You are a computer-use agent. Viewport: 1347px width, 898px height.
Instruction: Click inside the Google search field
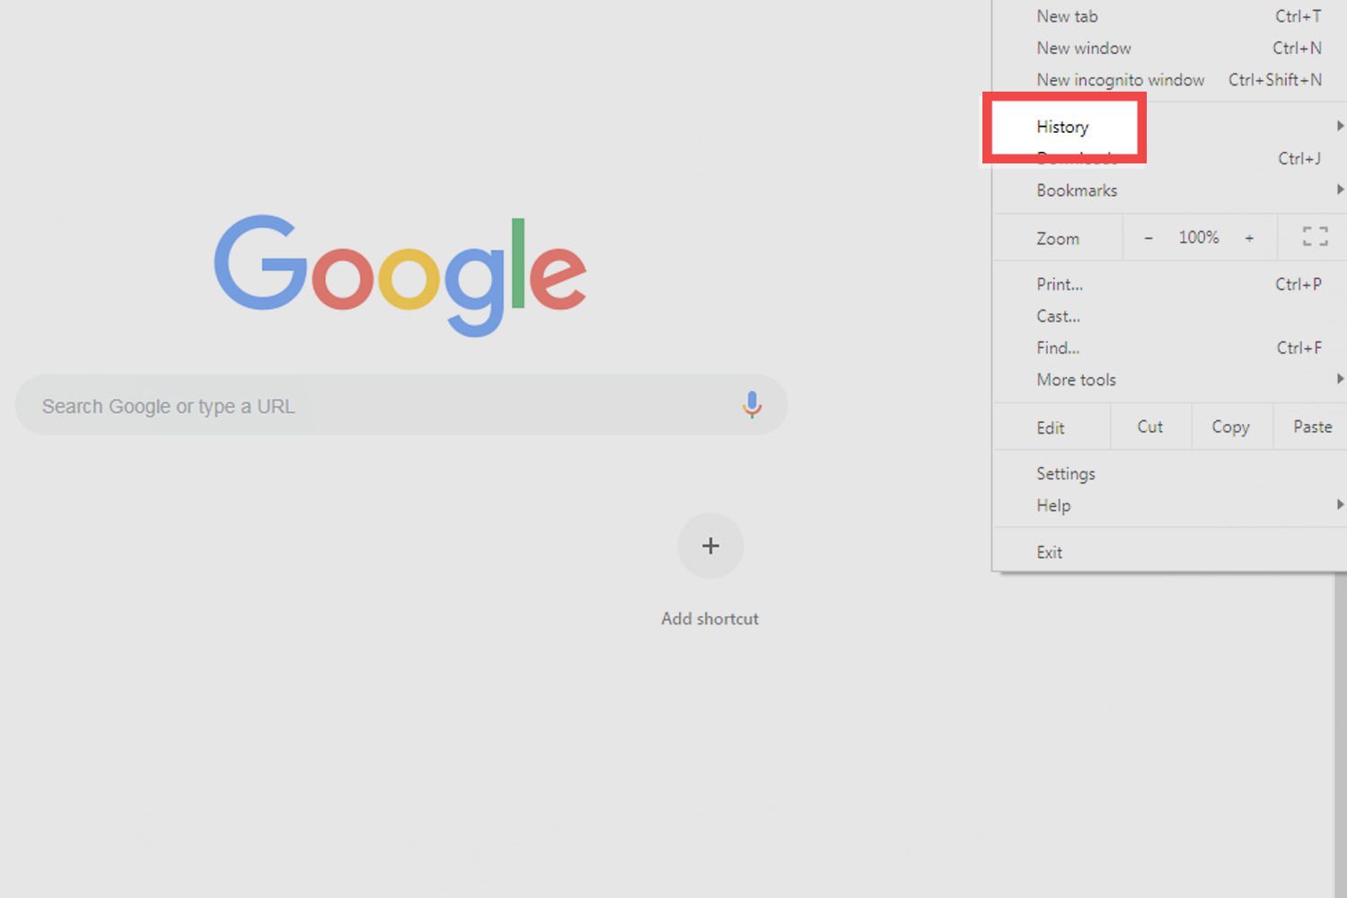point(359,405)
